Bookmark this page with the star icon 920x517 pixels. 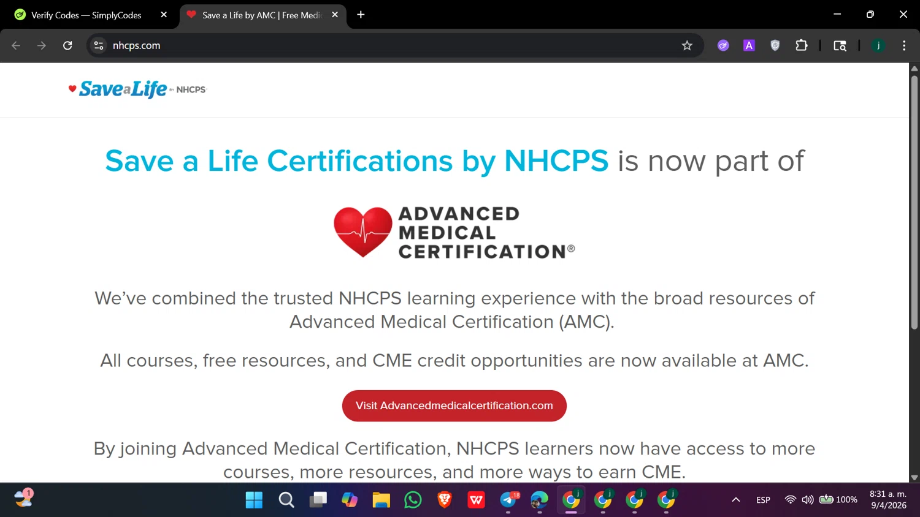point(687,45)
